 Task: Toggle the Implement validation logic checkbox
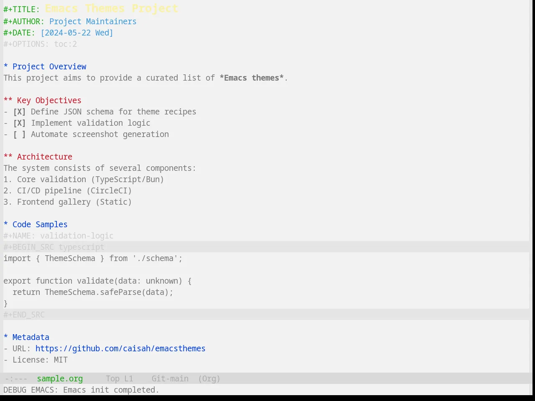pos(19,123)
